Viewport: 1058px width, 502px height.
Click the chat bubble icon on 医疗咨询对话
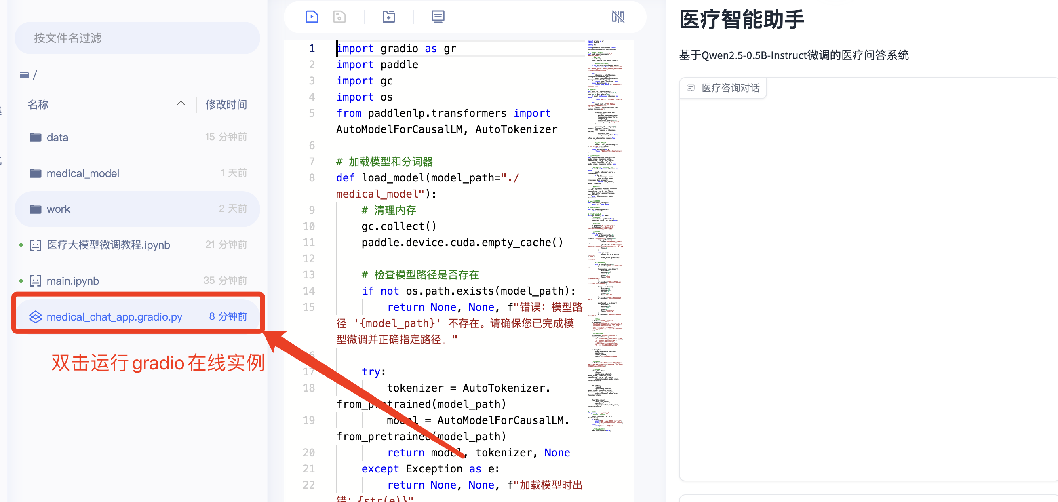(690, 88)
